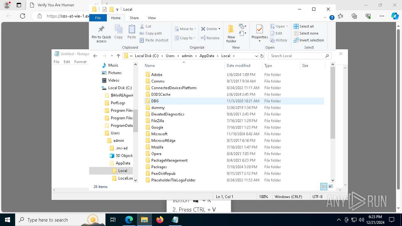Image resolution: width=402 pixels, height=226 pixels.
Task: Open Explorer Help question mark icon
Action: click(x=332, y=18)
